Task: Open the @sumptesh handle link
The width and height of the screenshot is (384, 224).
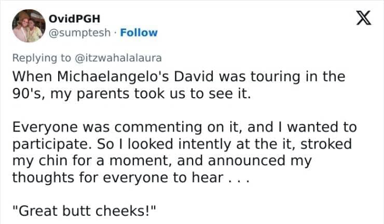Action: (x=79, y=32)
